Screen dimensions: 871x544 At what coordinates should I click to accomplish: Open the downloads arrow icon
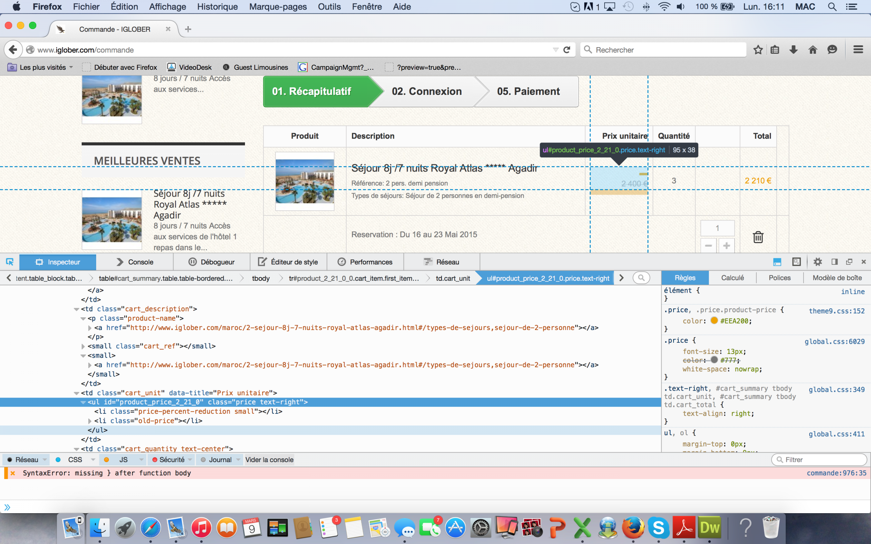click(x=794, y=50)
